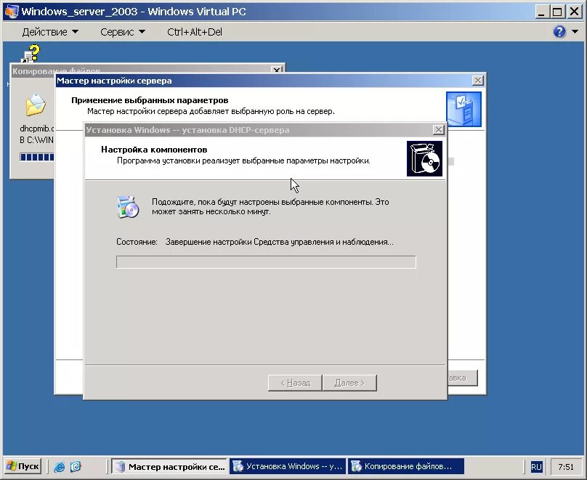Click the desktop shortcut with yellow question mark
587x480 pixels.
[x=31, y=54]
